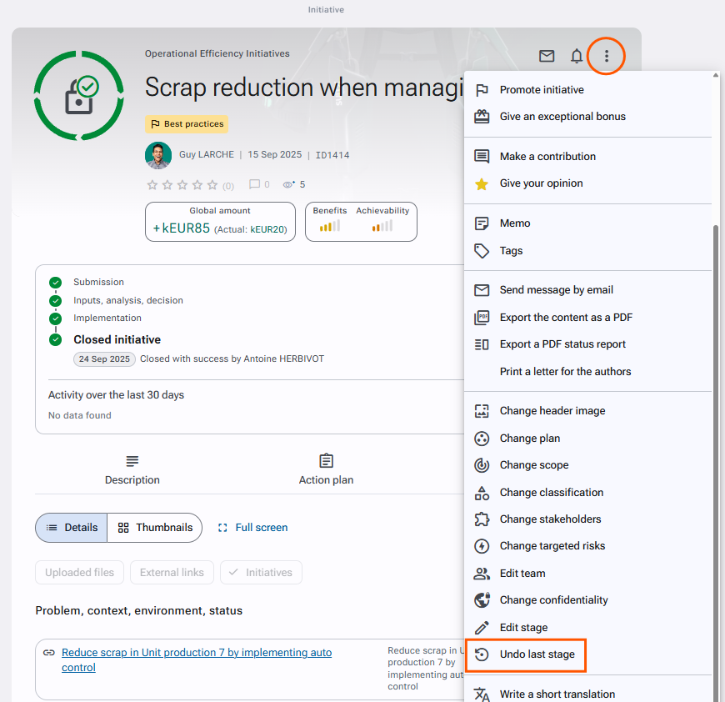Click the puzzle icon beside Change stakeholders

[x=482, y=519]
